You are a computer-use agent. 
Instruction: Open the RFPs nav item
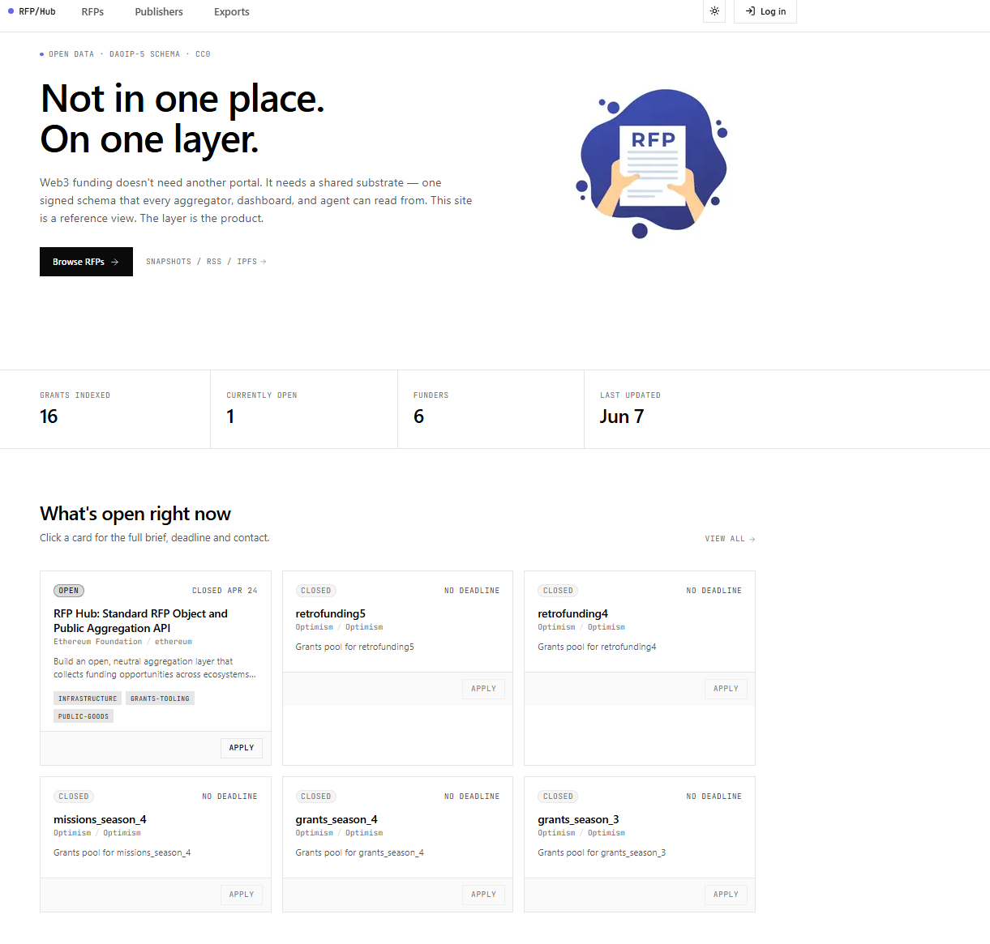(x=92, y=12)
